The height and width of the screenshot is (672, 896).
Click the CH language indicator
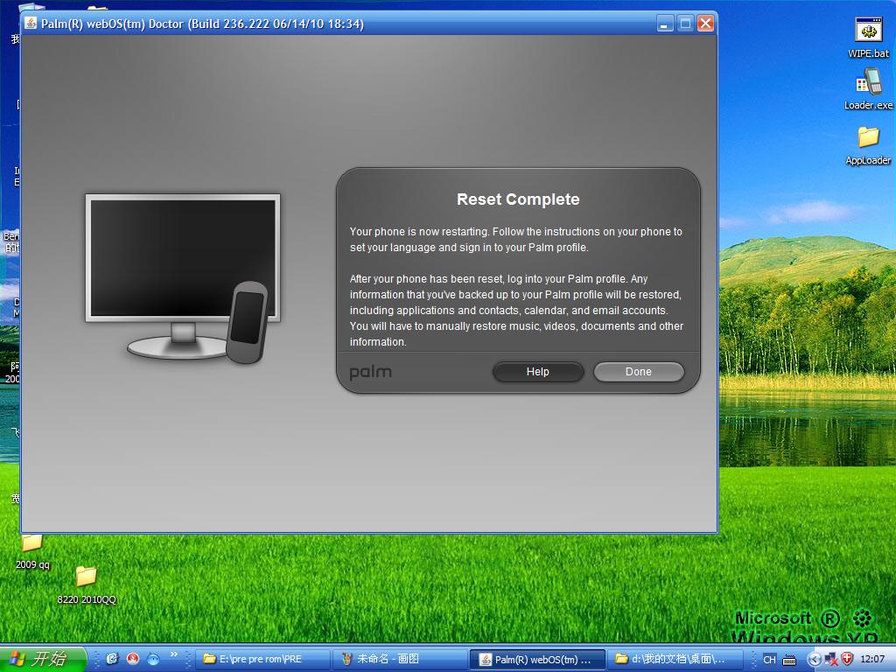click(x=769, y=660)
